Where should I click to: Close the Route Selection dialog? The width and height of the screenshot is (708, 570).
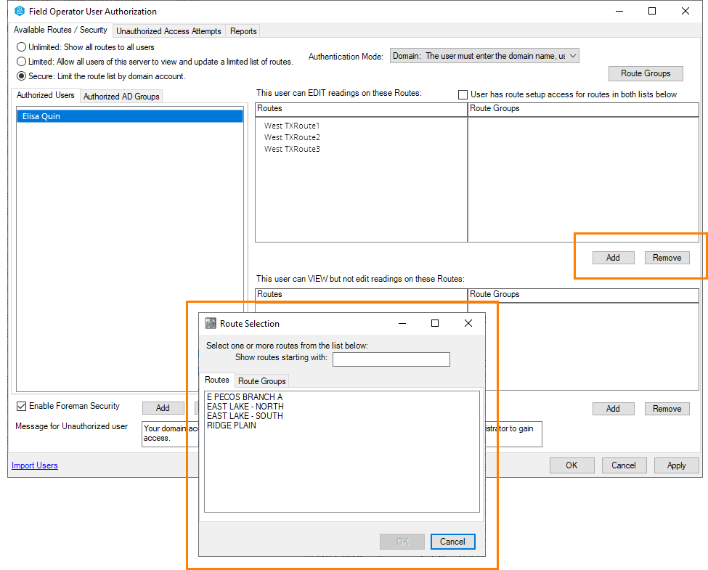(468, 323)
